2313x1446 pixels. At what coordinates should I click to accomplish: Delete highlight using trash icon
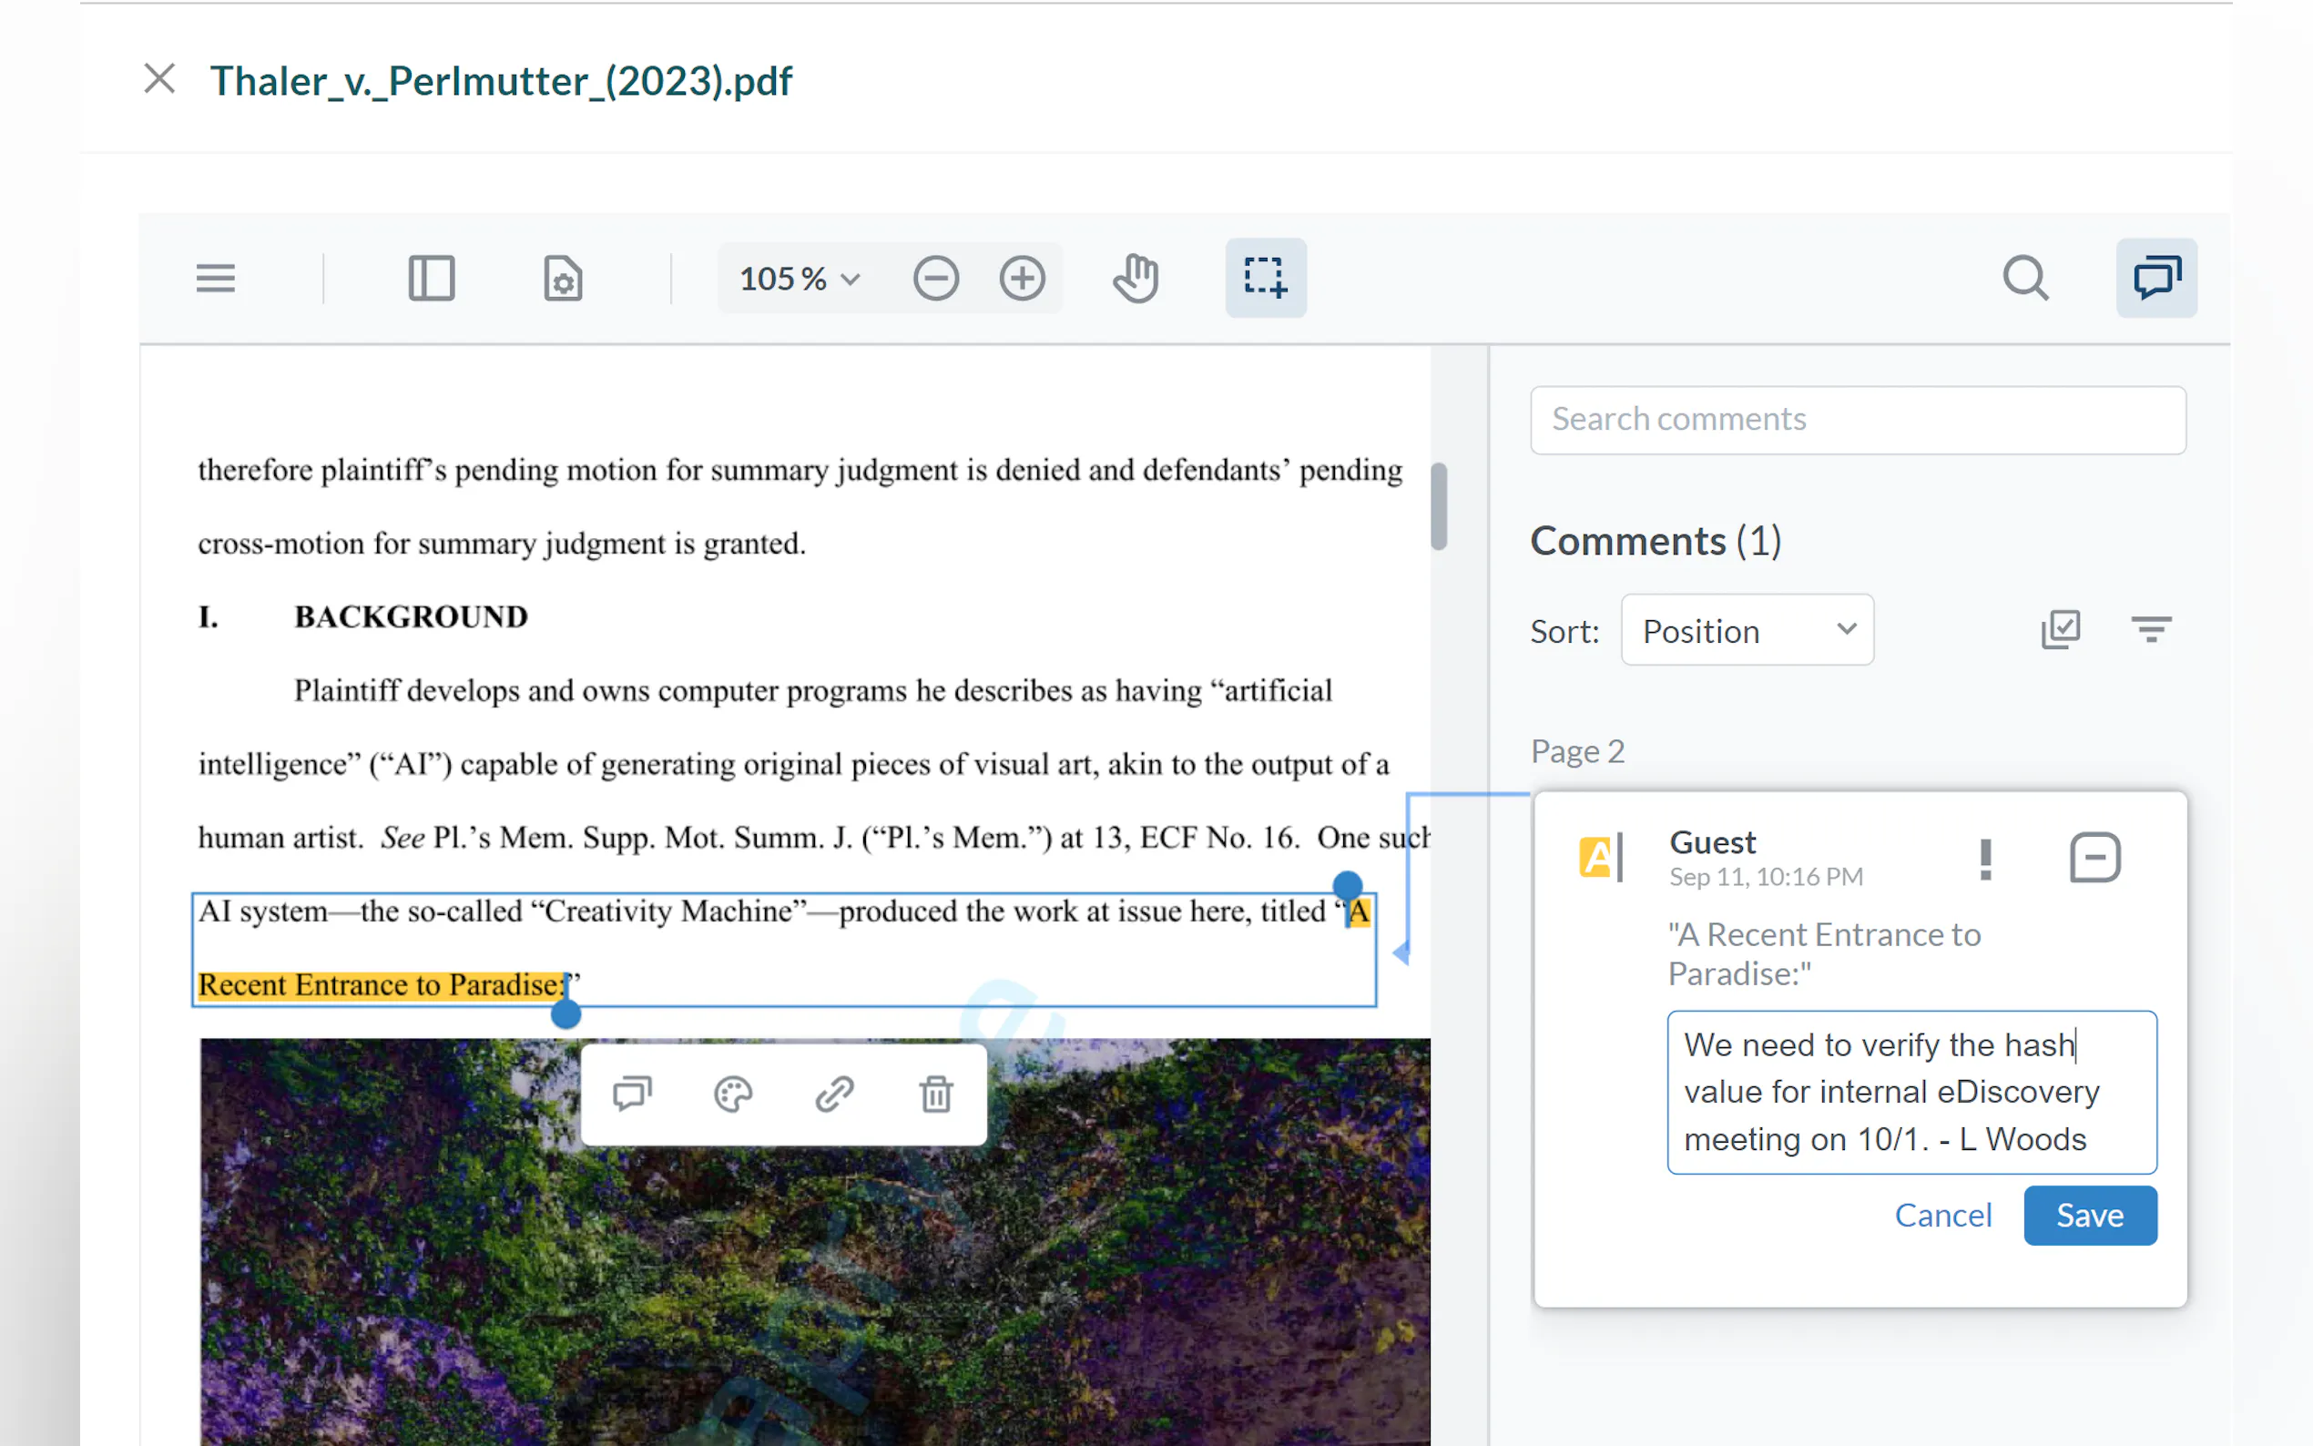click(935, 1095)
